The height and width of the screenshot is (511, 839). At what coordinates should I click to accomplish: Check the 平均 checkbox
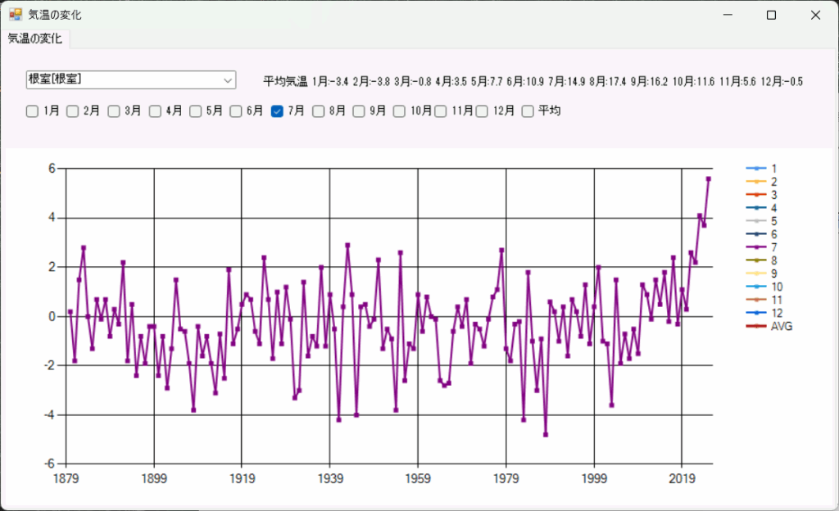528,111
